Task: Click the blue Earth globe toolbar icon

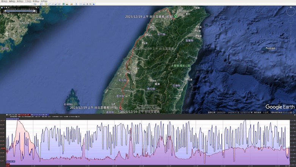Action: click(94, 4)
